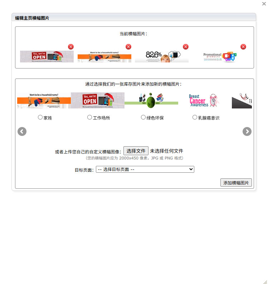Close the banner editor dialog

[x=264, y=4]
